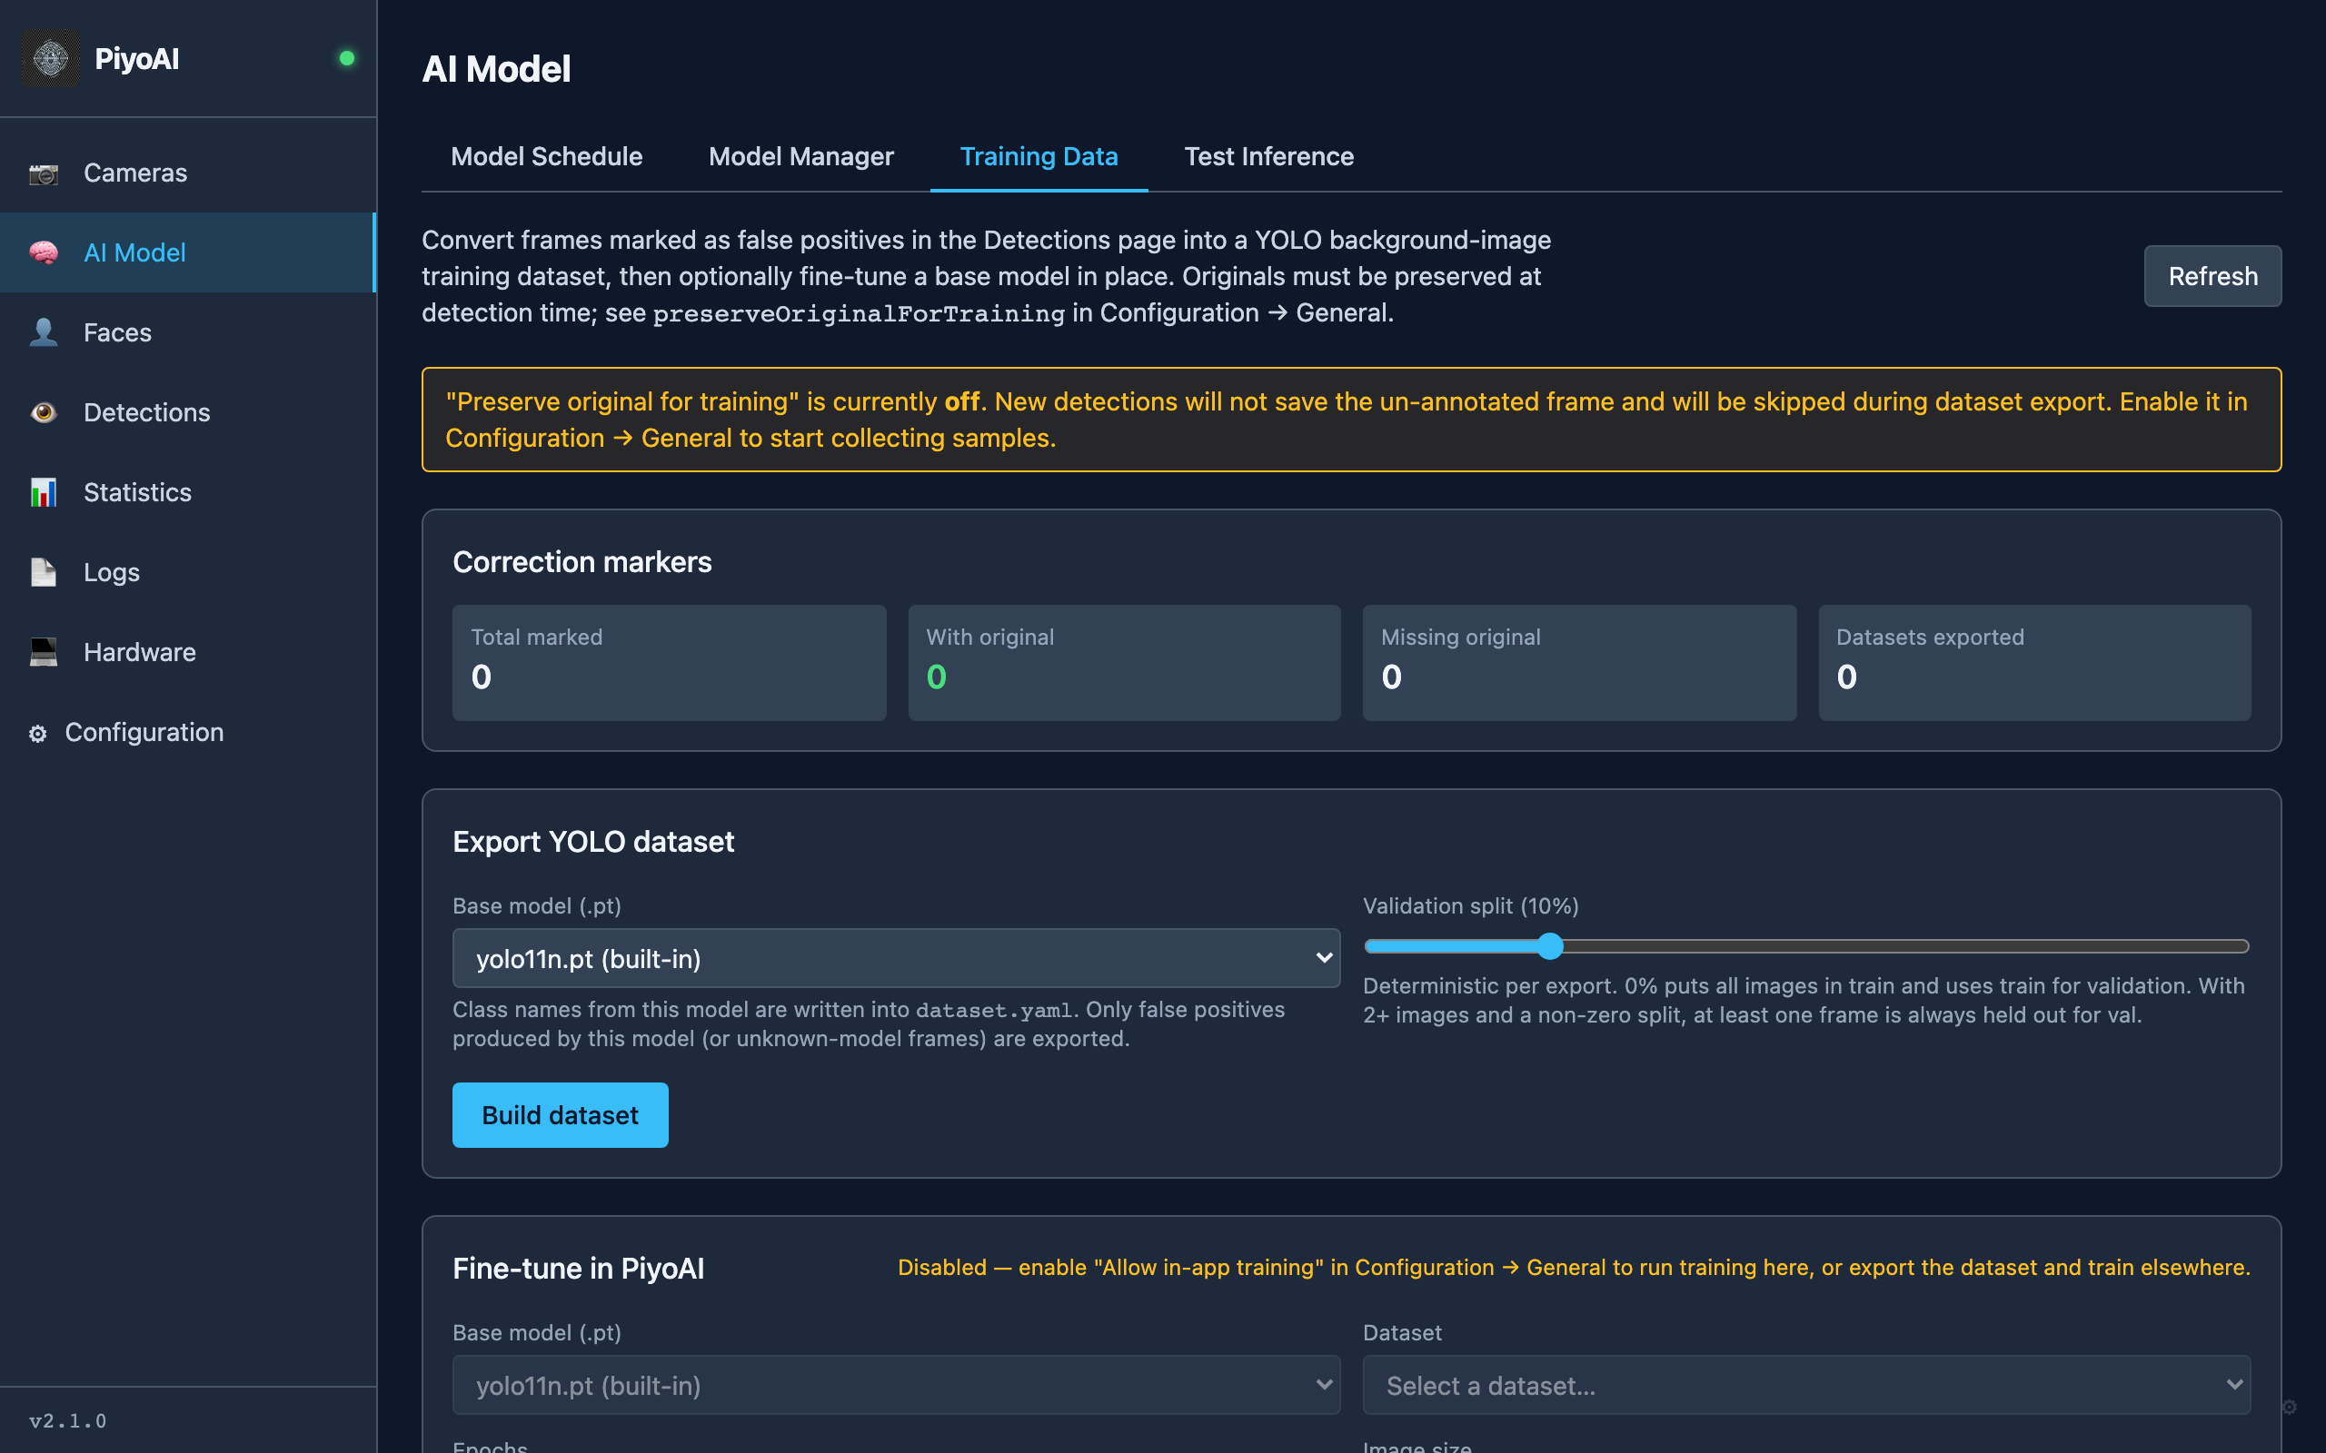Screen dimensions: 2326x1453
Task: Navigate to Hardware in the sidebar
Action: click(188, 651)
